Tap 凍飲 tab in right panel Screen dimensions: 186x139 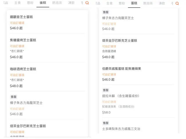click(162, 3)
